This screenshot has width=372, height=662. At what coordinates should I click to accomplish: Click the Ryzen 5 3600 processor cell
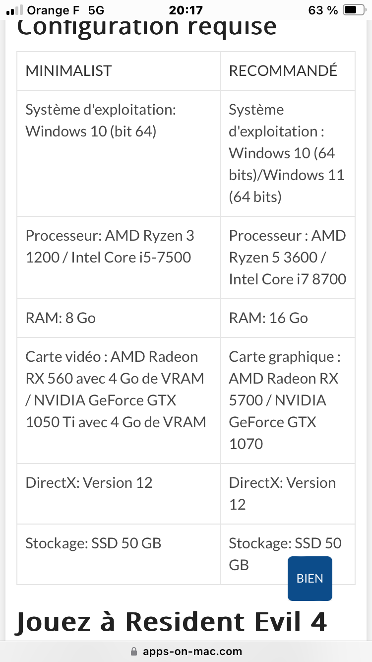pos(287,257)
